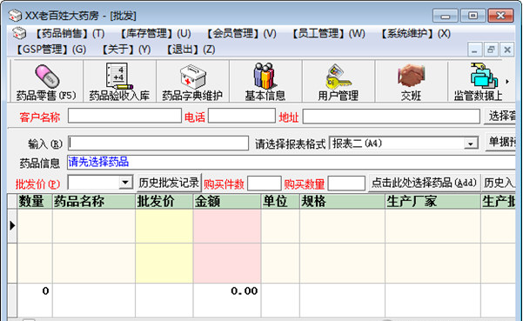Click 客户名称 input field
This screenshot has width=523, height=321.
point(124,116)
